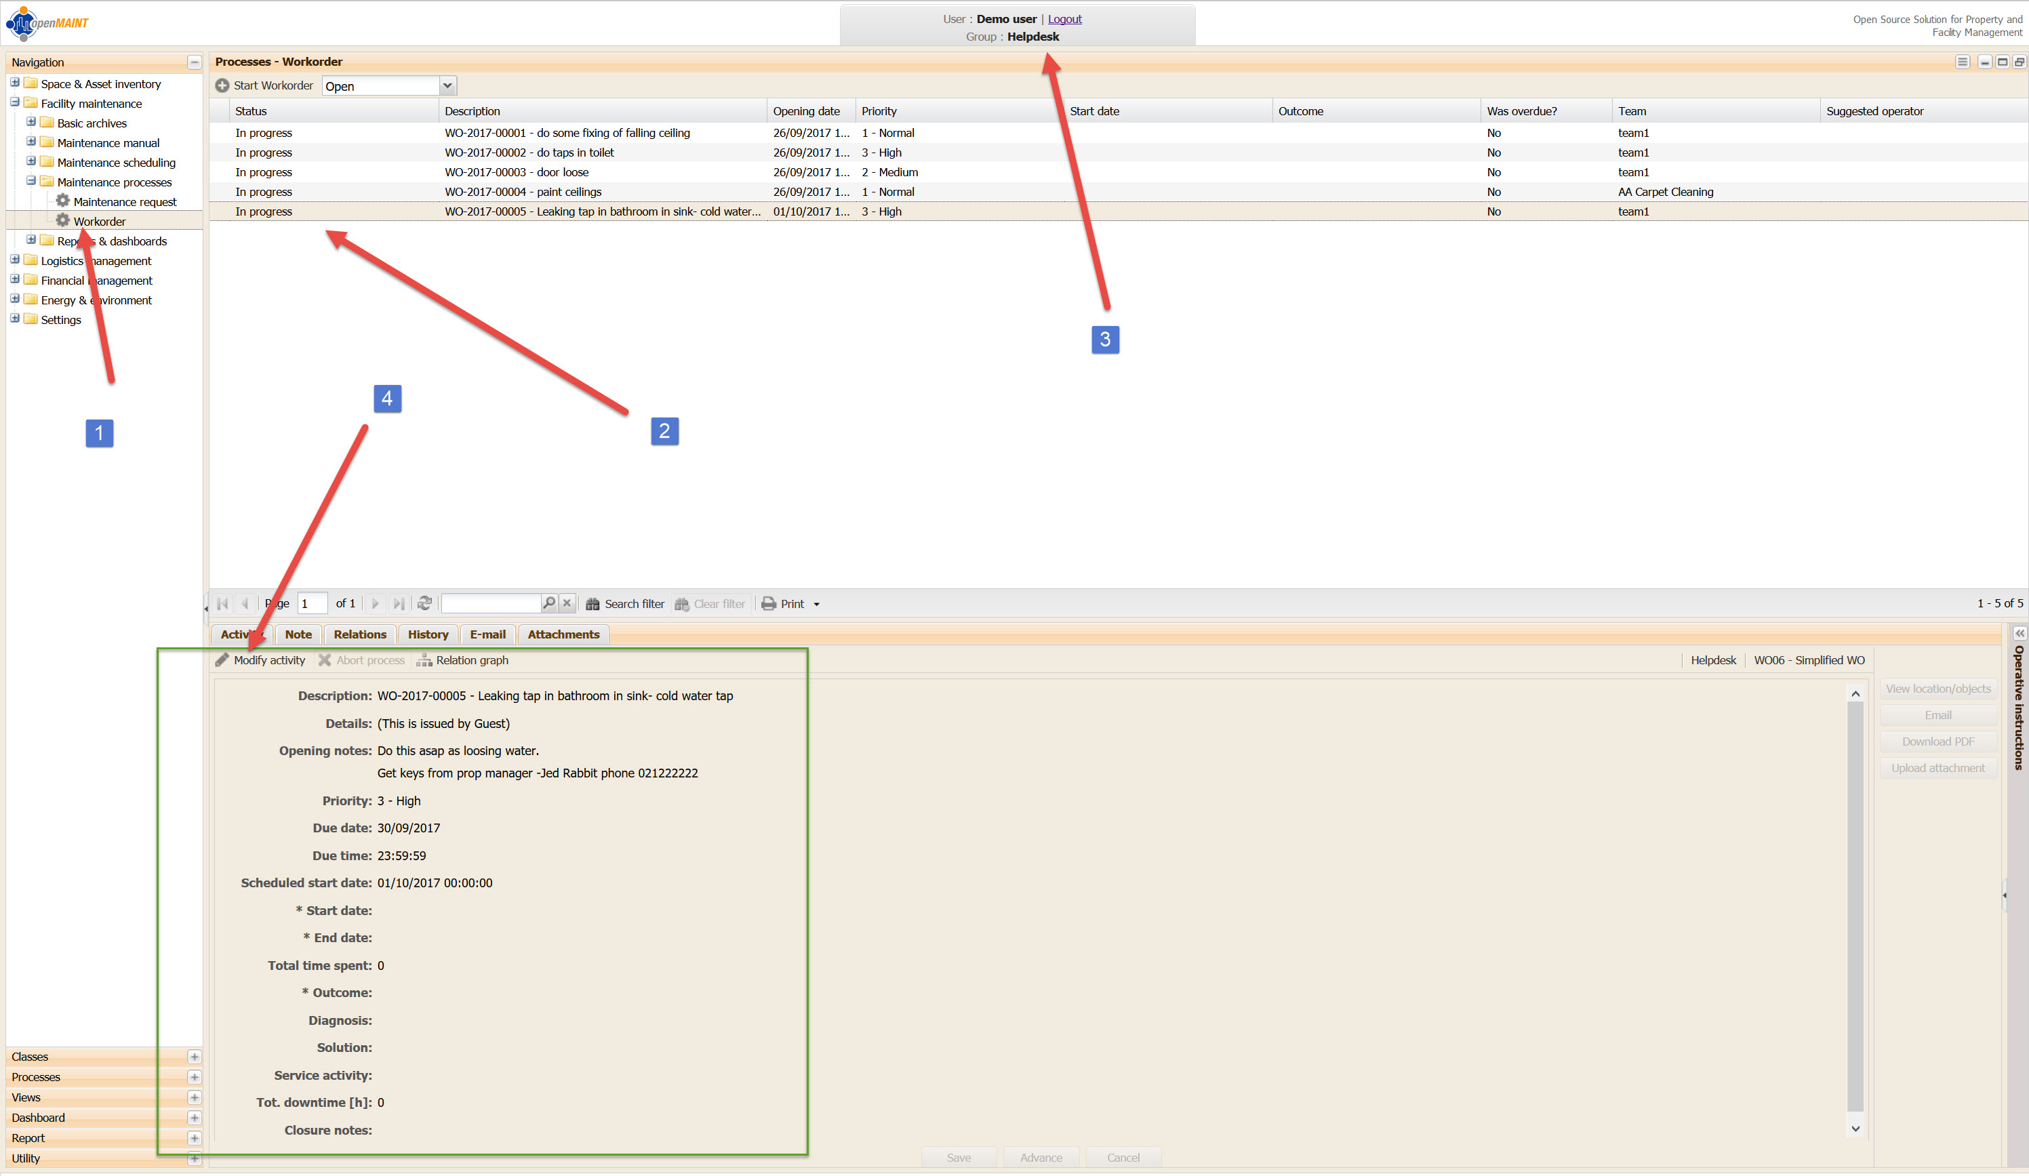Click the Logout link
Screen dimensions: 2029x1176
(x=1064, y=20)
